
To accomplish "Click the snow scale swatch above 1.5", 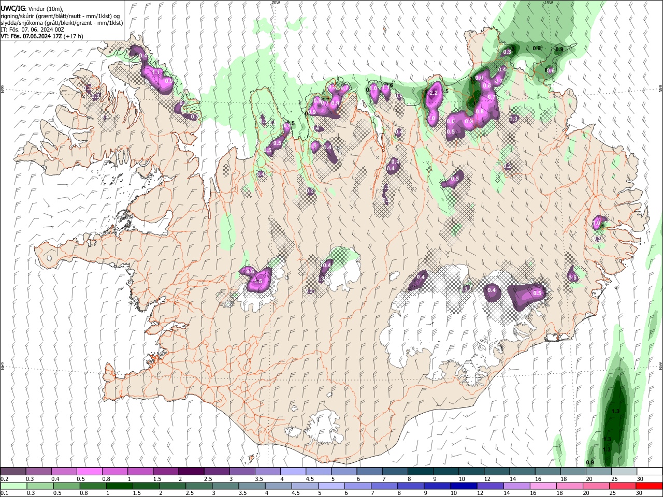I will click(x=165, y=471).
